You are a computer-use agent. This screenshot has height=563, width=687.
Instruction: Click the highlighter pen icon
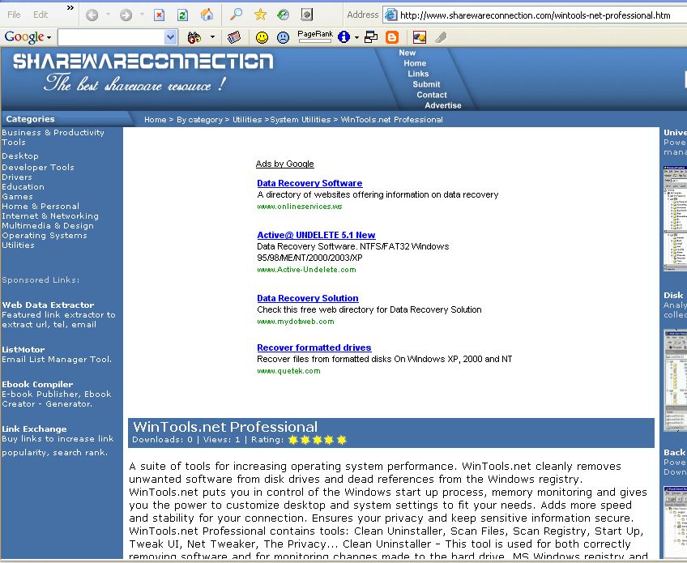pyautogui.click(x=441, y=37)
